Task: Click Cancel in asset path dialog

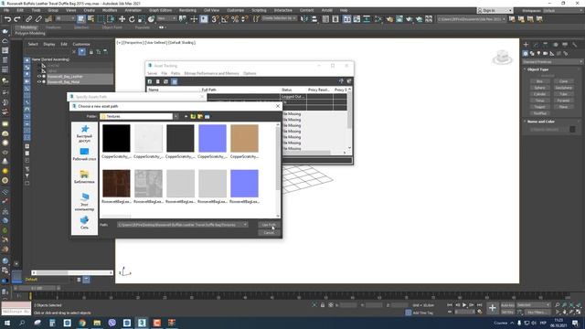Action: (x=269, y=232)
